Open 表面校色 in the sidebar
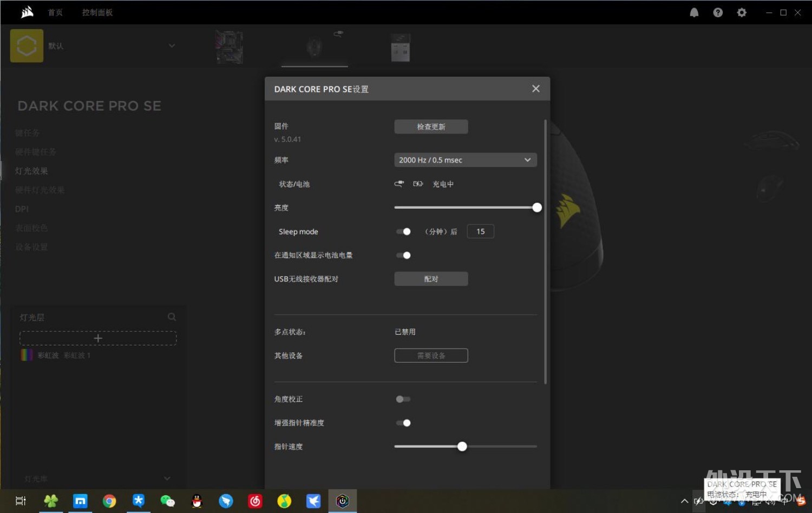The width and height of the screenshot is (812, 513). (x=31, y=228)
